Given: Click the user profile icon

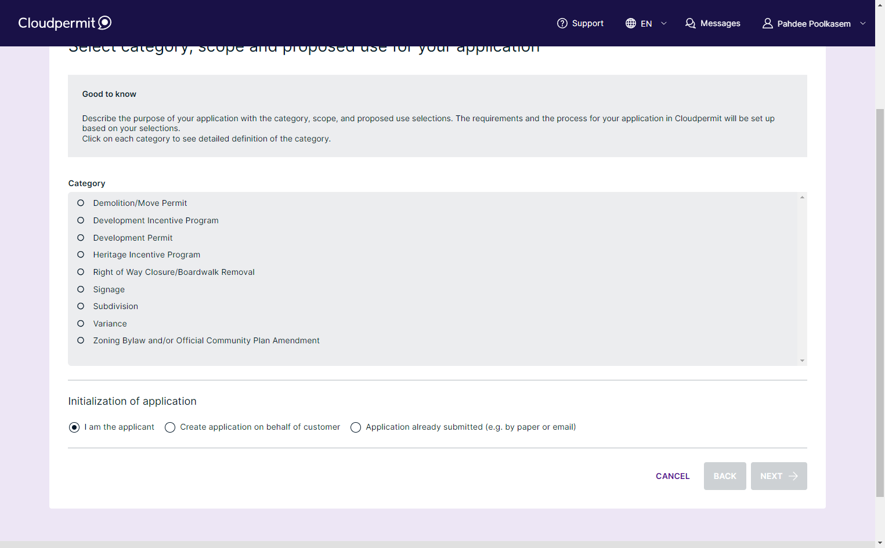Looking at the screenshot, I should pos(767,23).
